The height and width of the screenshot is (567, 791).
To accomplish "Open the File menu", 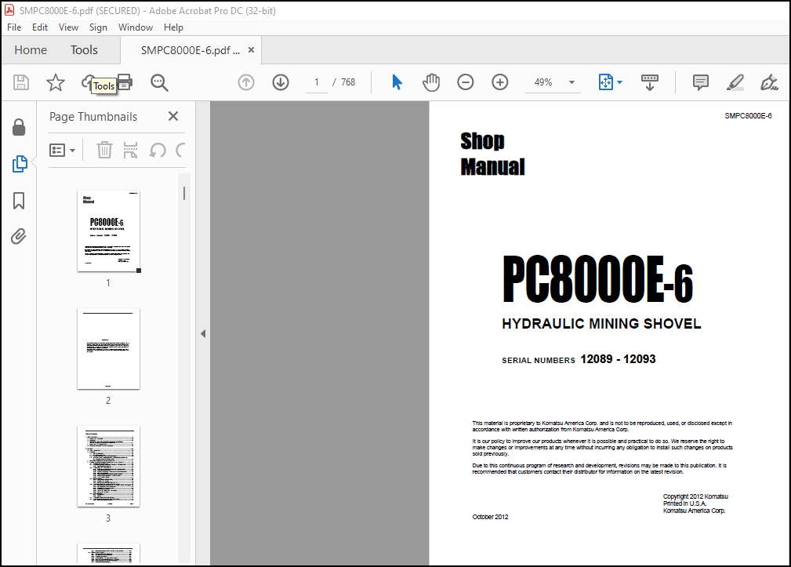I will pos(14,27).
